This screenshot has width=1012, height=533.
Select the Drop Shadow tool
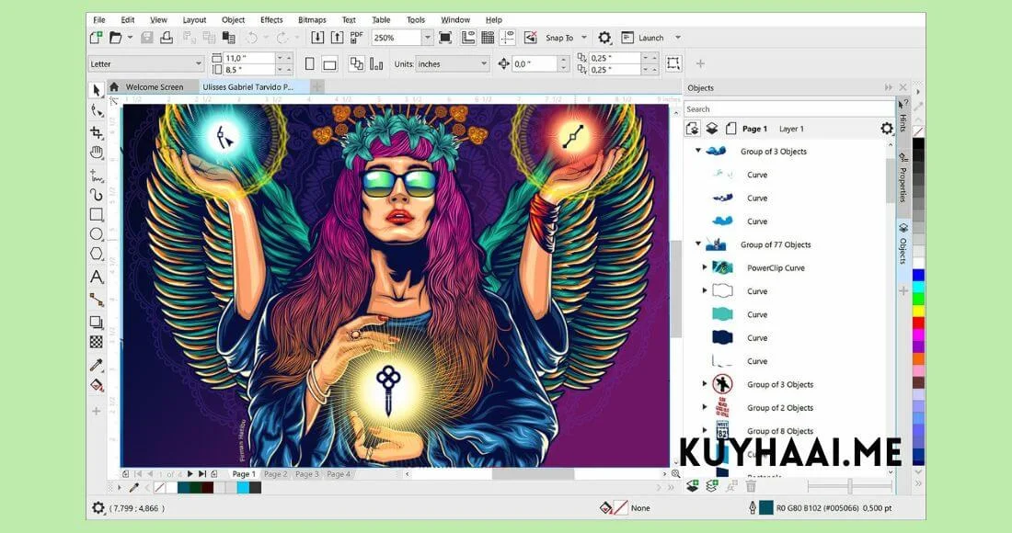[97, 322]
